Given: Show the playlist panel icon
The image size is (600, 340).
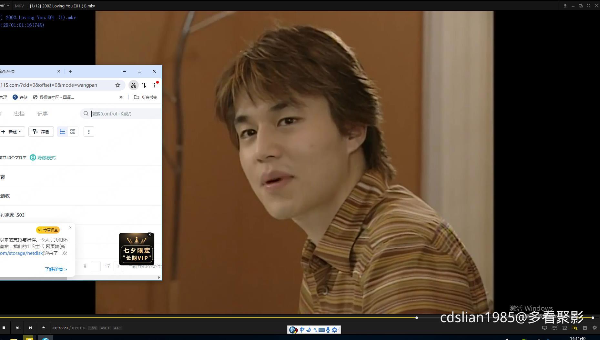Looking at the screenshot, I should (585, 328).
